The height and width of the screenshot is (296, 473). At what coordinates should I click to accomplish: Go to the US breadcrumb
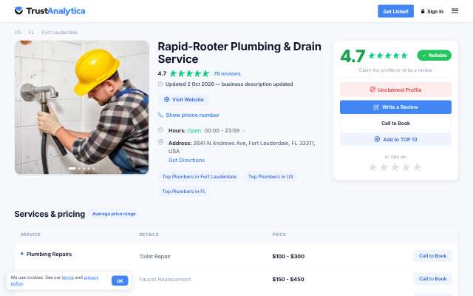(x=18, y=32)
